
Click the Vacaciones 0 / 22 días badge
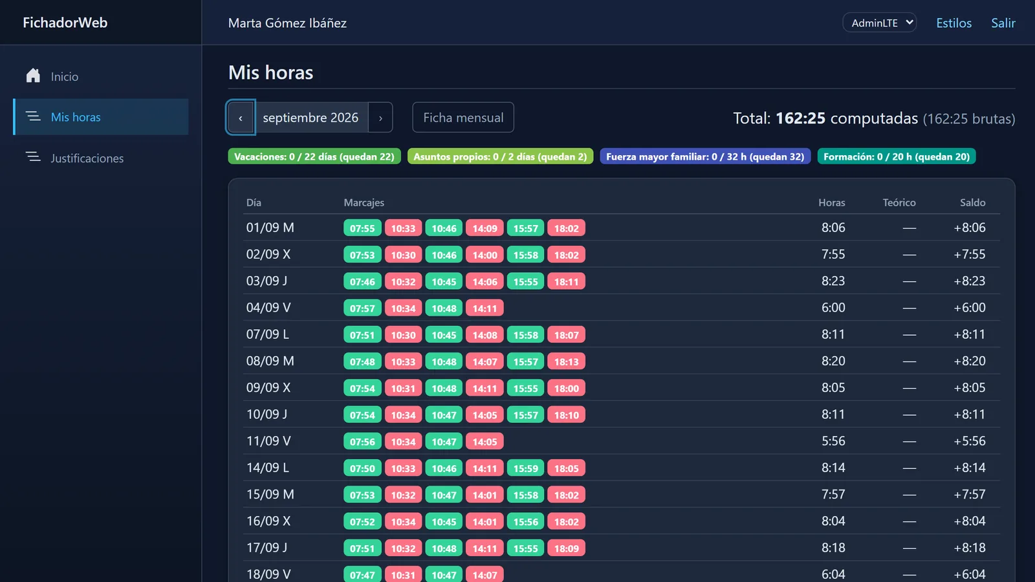coord(314,156)
